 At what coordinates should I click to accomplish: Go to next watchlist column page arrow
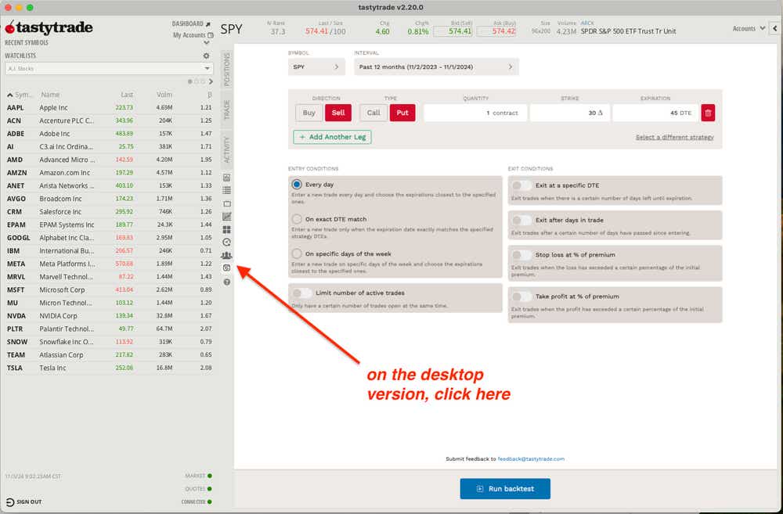[x=211, y=81]
